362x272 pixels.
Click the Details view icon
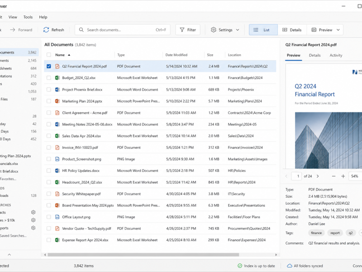285,30
